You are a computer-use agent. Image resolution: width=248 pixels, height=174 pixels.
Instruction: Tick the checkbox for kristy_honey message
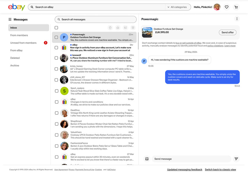point(56,69)
